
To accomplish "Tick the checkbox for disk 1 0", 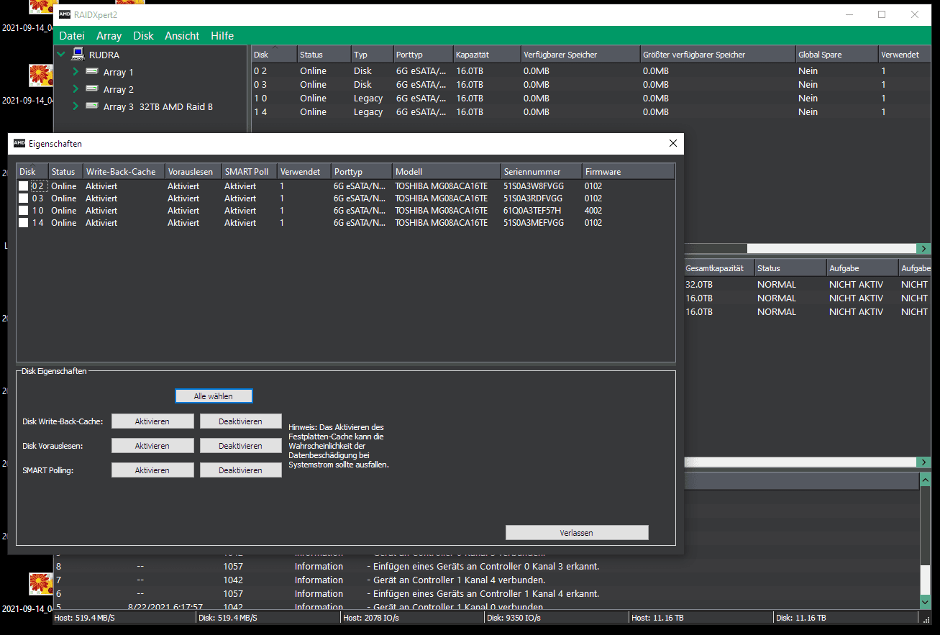I will [24, 211].
